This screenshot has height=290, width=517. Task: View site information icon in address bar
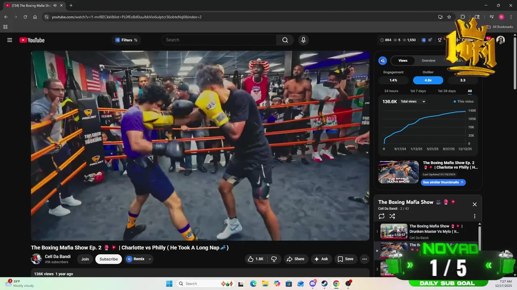pos(46,17)
